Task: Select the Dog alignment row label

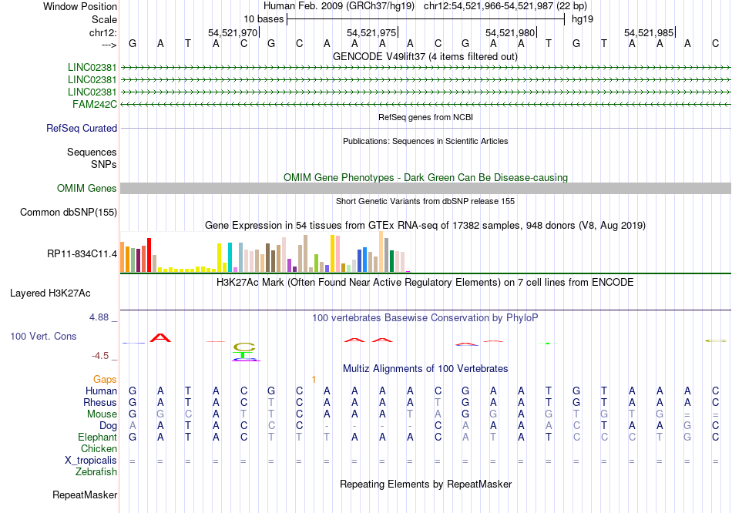Action: pyautogui.click(x=109, y=426)
